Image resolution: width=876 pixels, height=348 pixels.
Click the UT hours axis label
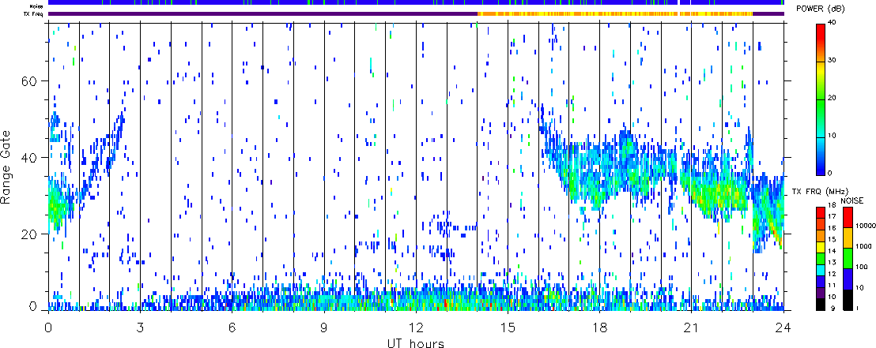coord(416,343)
